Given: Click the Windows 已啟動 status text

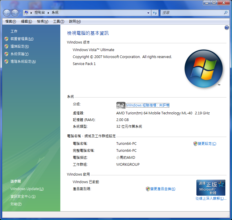Looking at the screenshot, I should pyautogui.click(x=86, y=182).
